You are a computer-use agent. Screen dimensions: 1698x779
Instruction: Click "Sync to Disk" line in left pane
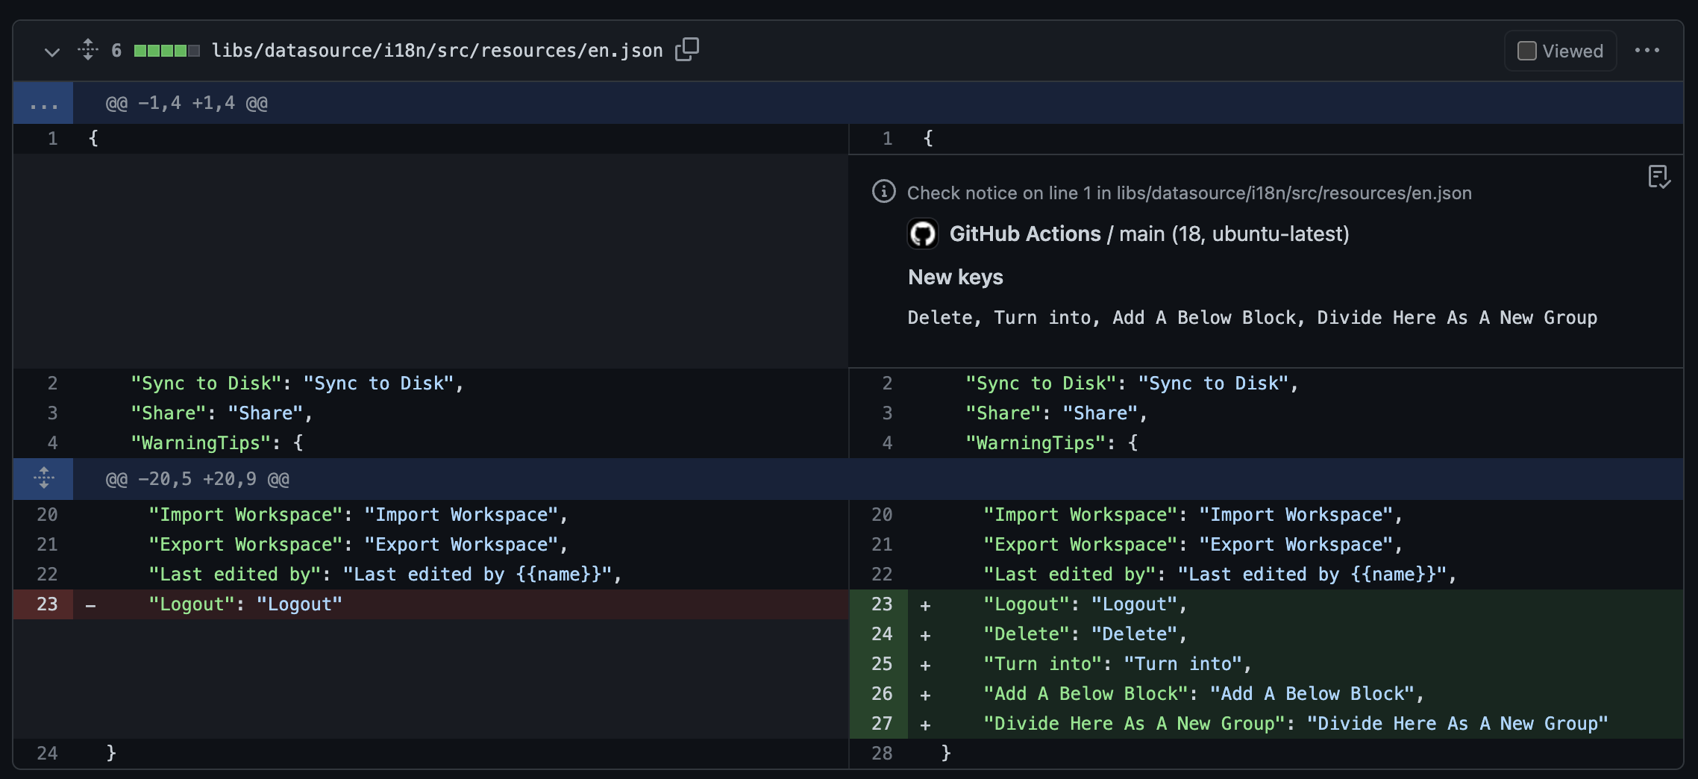(x=461, y=383)
